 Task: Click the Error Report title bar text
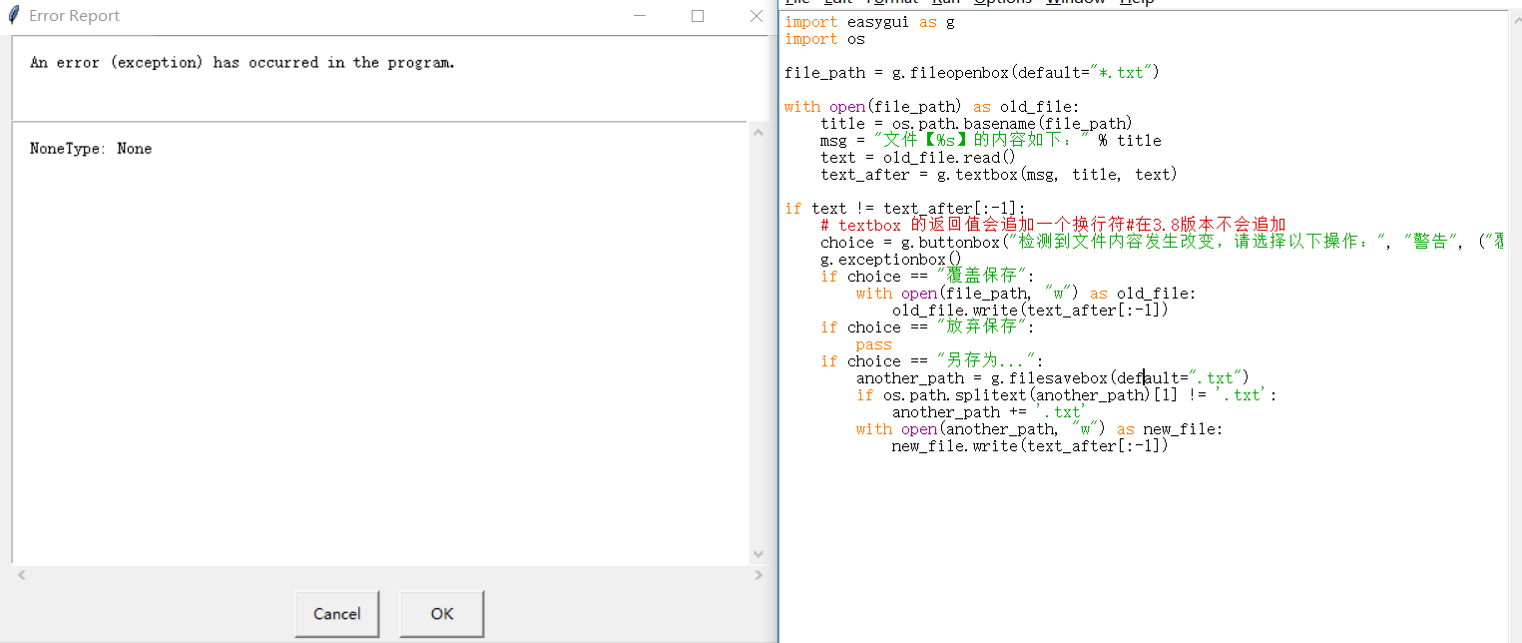[75, 16]
